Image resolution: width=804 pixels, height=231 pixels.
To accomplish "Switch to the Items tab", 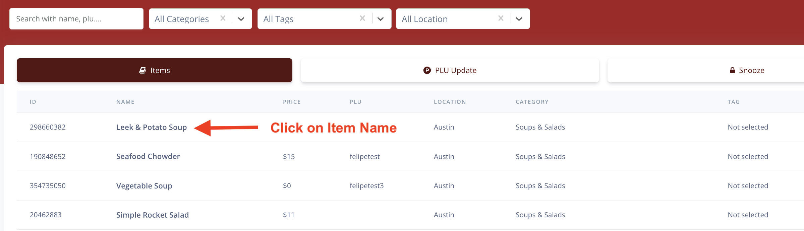I will click(x=155, y=70).
